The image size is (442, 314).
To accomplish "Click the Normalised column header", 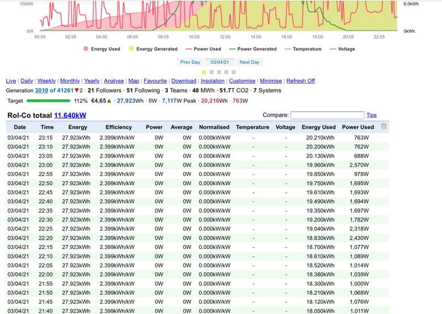I will pyautogui.click(x=214, y=127).
